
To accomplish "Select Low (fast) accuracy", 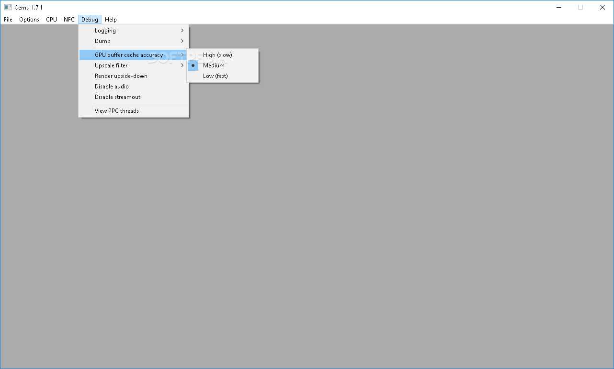I will pos(223,76).
